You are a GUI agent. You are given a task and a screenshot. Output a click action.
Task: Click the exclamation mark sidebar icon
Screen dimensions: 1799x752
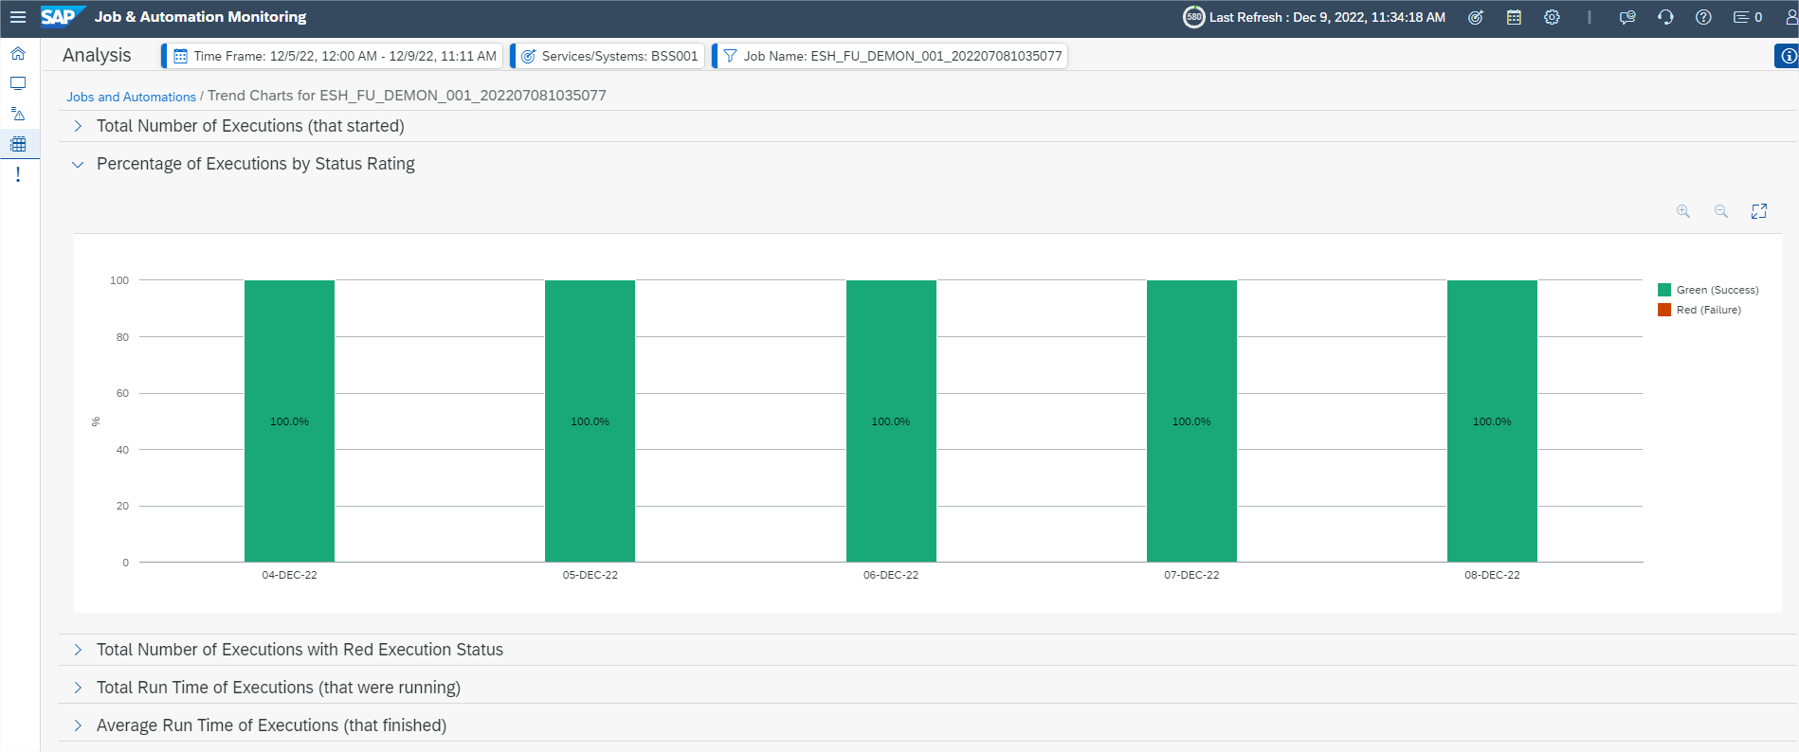coord(18,174)
